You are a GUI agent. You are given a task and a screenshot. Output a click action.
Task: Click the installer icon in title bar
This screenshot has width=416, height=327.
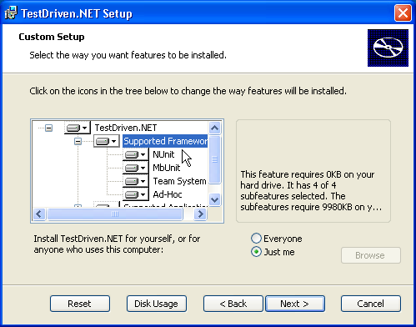point(11,13)
